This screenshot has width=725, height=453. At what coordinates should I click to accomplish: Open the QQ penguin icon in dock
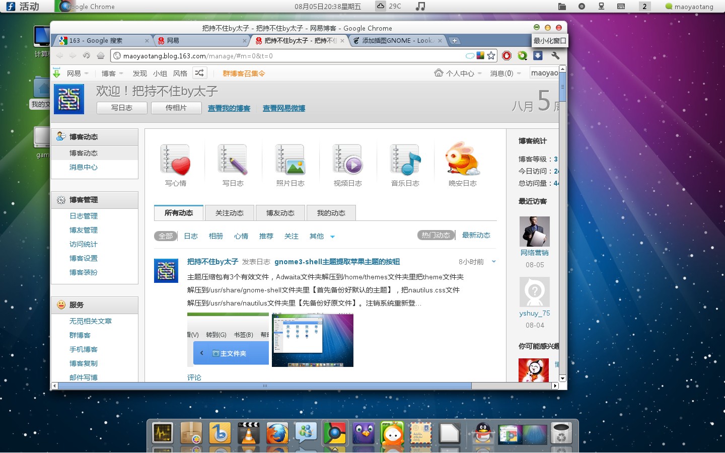coord(483,433)
